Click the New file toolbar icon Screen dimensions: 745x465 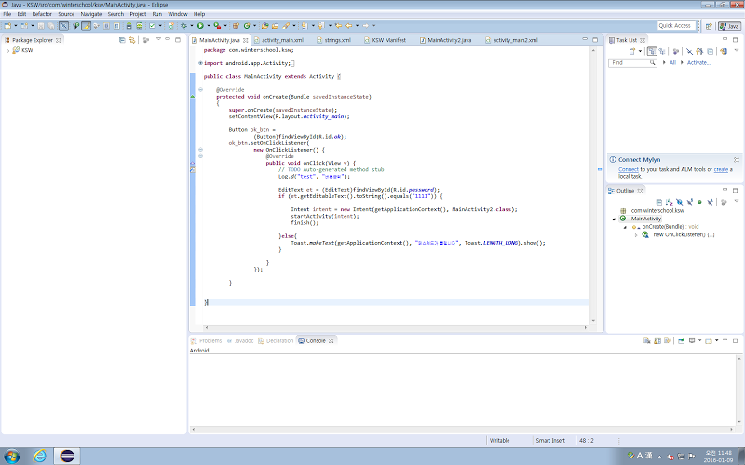tap(7, 26)
